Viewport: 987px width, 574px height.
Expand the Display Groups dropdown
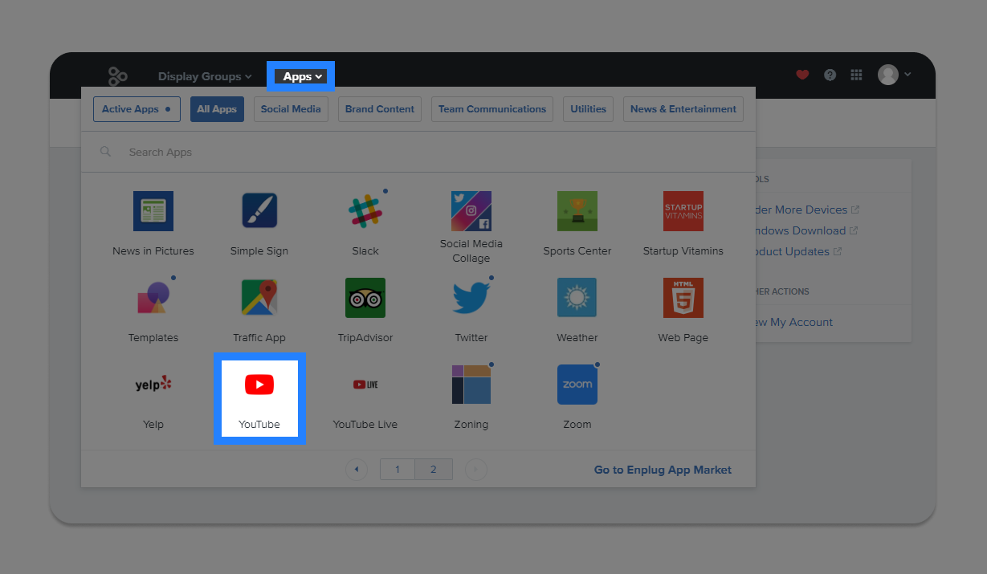tap(205, 76)
